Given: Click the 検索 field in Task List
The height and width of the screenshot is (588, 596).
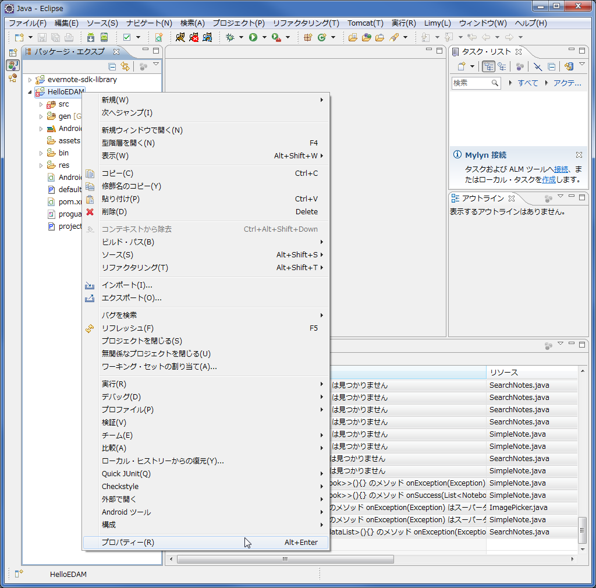Looking at the screenshot, I should point(476,83).
